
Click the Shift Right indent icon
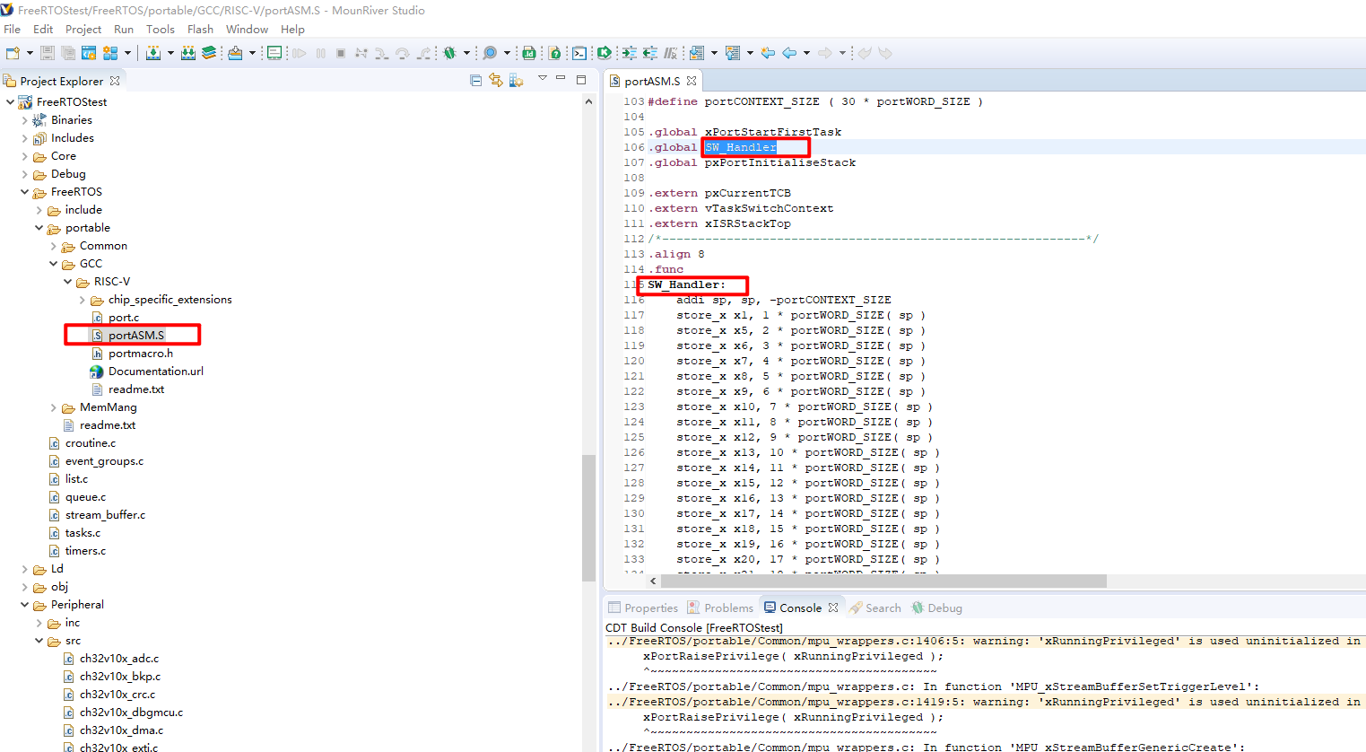[x=629, y=53]
